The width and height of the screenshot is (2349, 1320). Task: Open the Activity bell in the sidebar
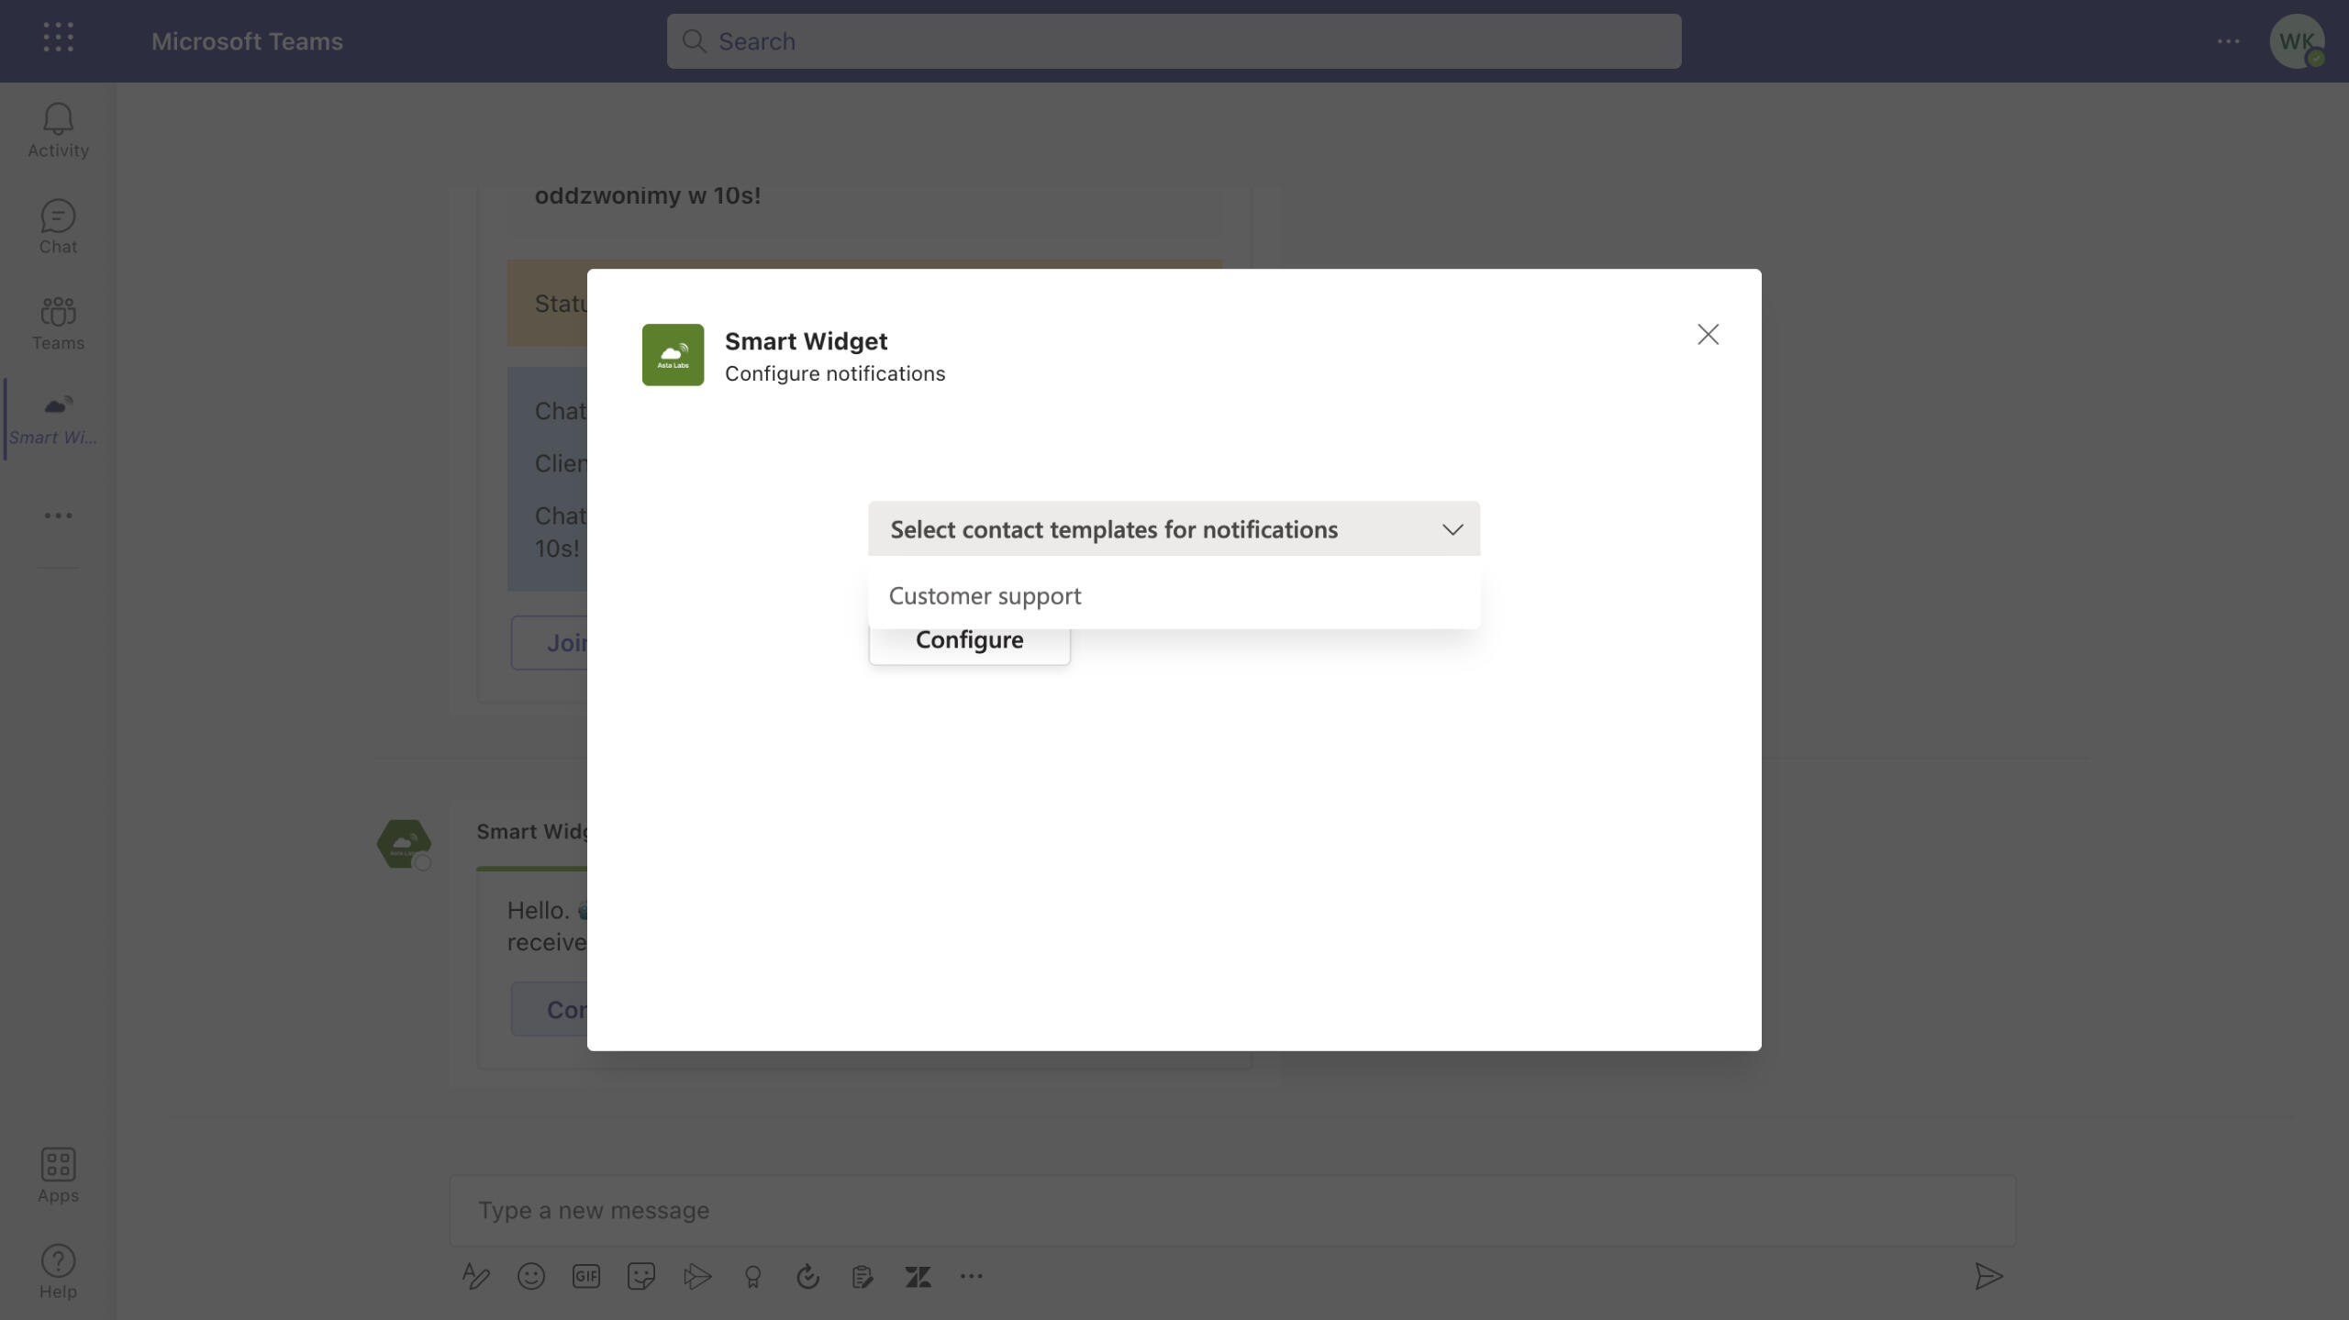click(58, 130)
